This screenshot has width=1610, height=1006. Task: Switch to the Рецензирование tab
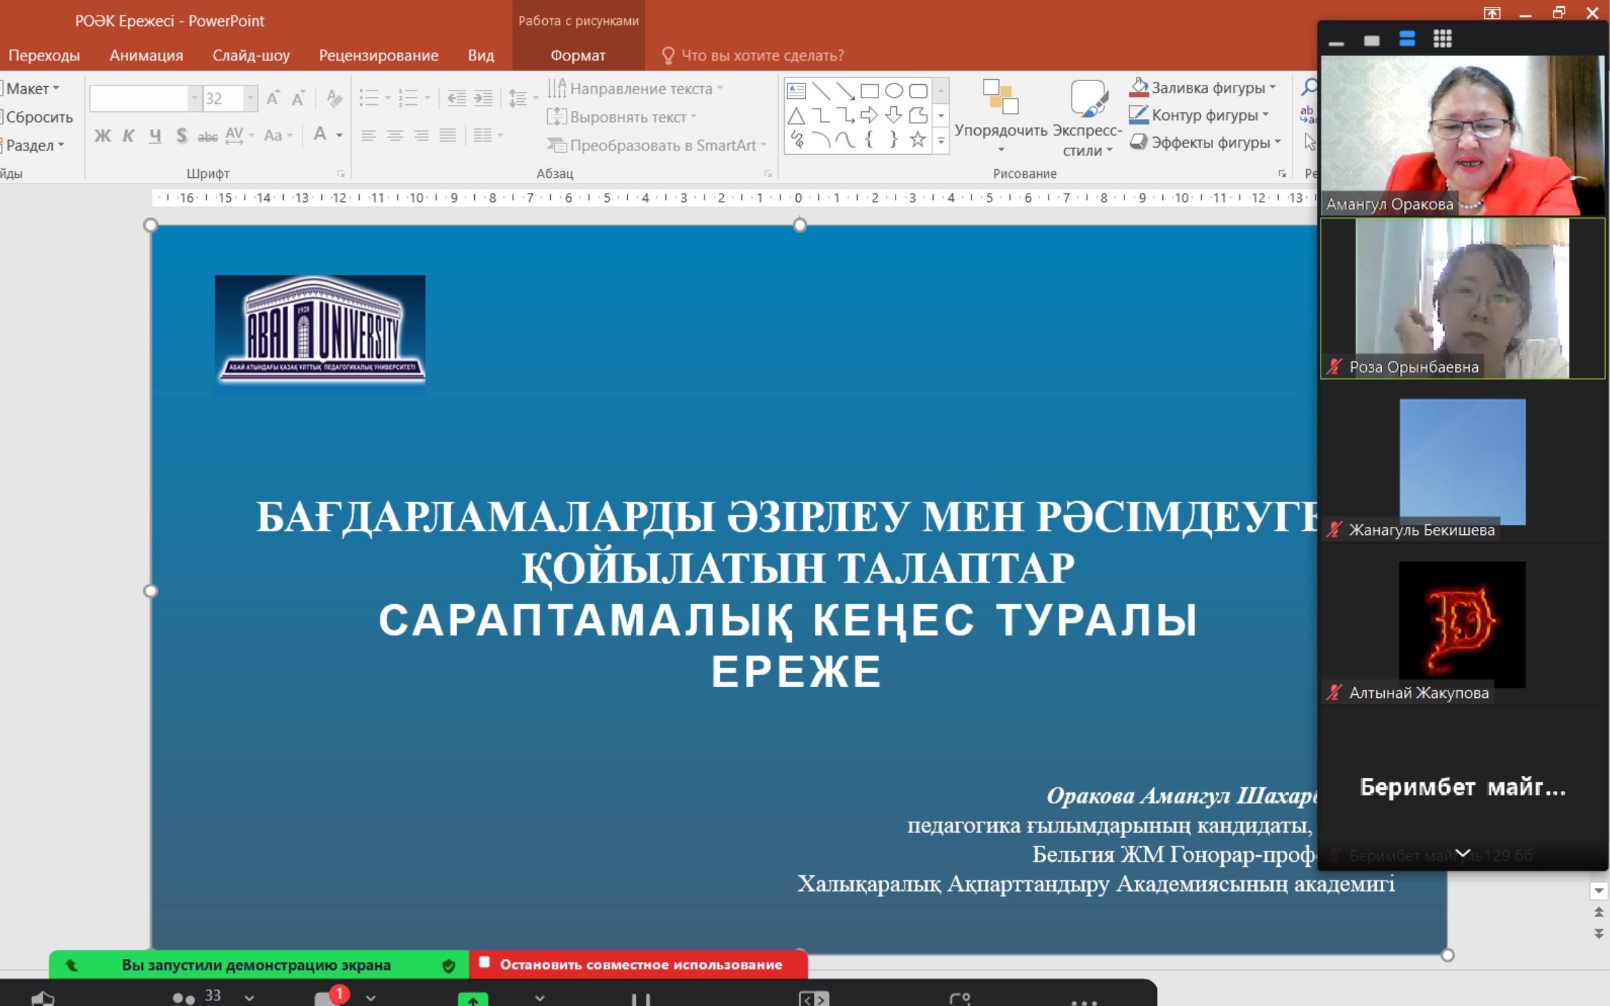pos(378,55)
